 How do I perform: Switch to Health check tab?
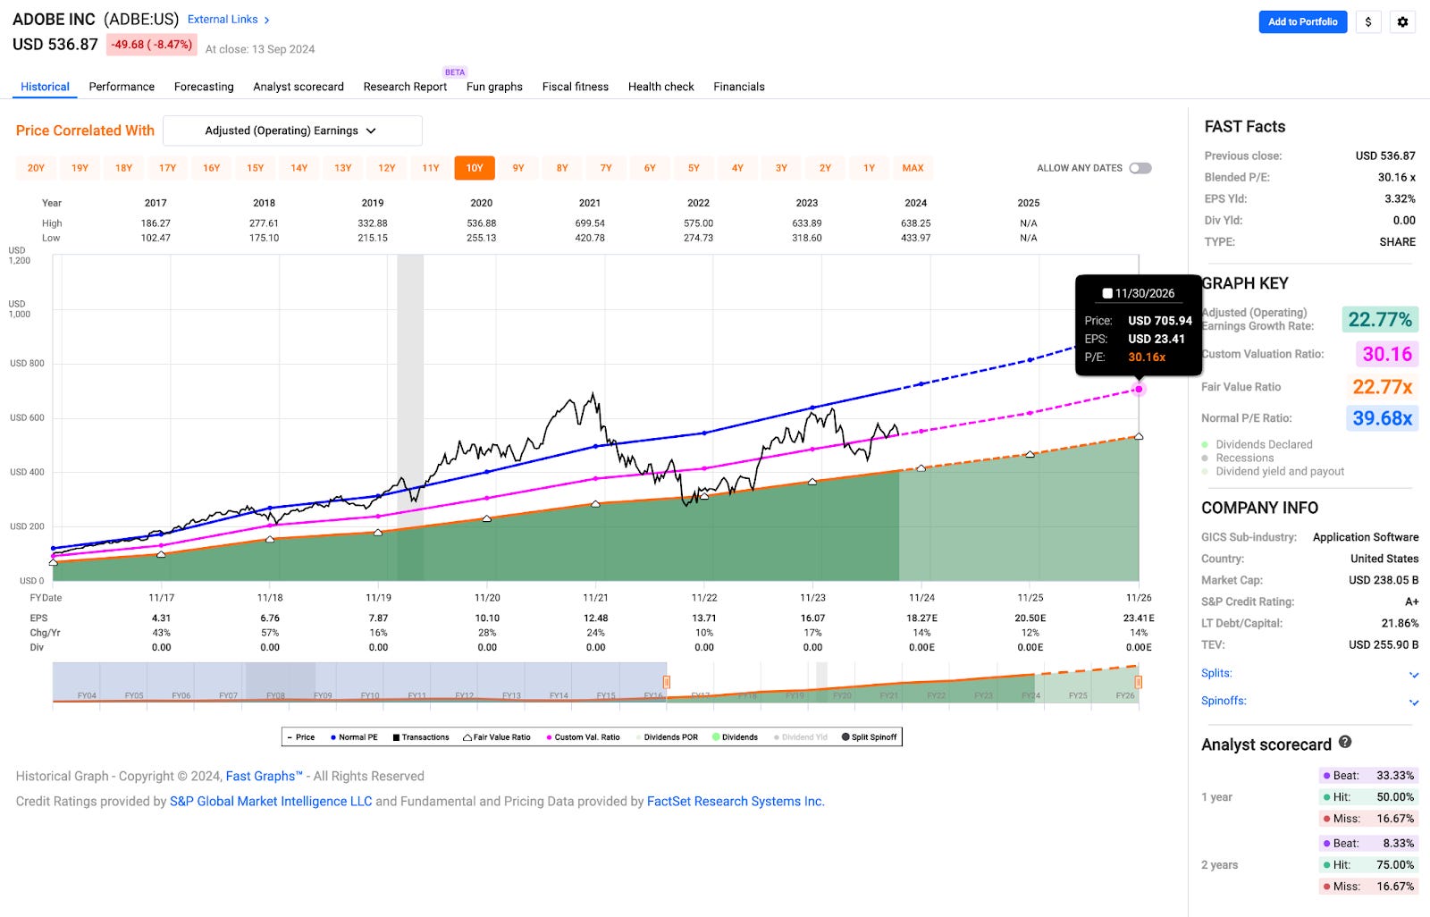click(661, 87)
